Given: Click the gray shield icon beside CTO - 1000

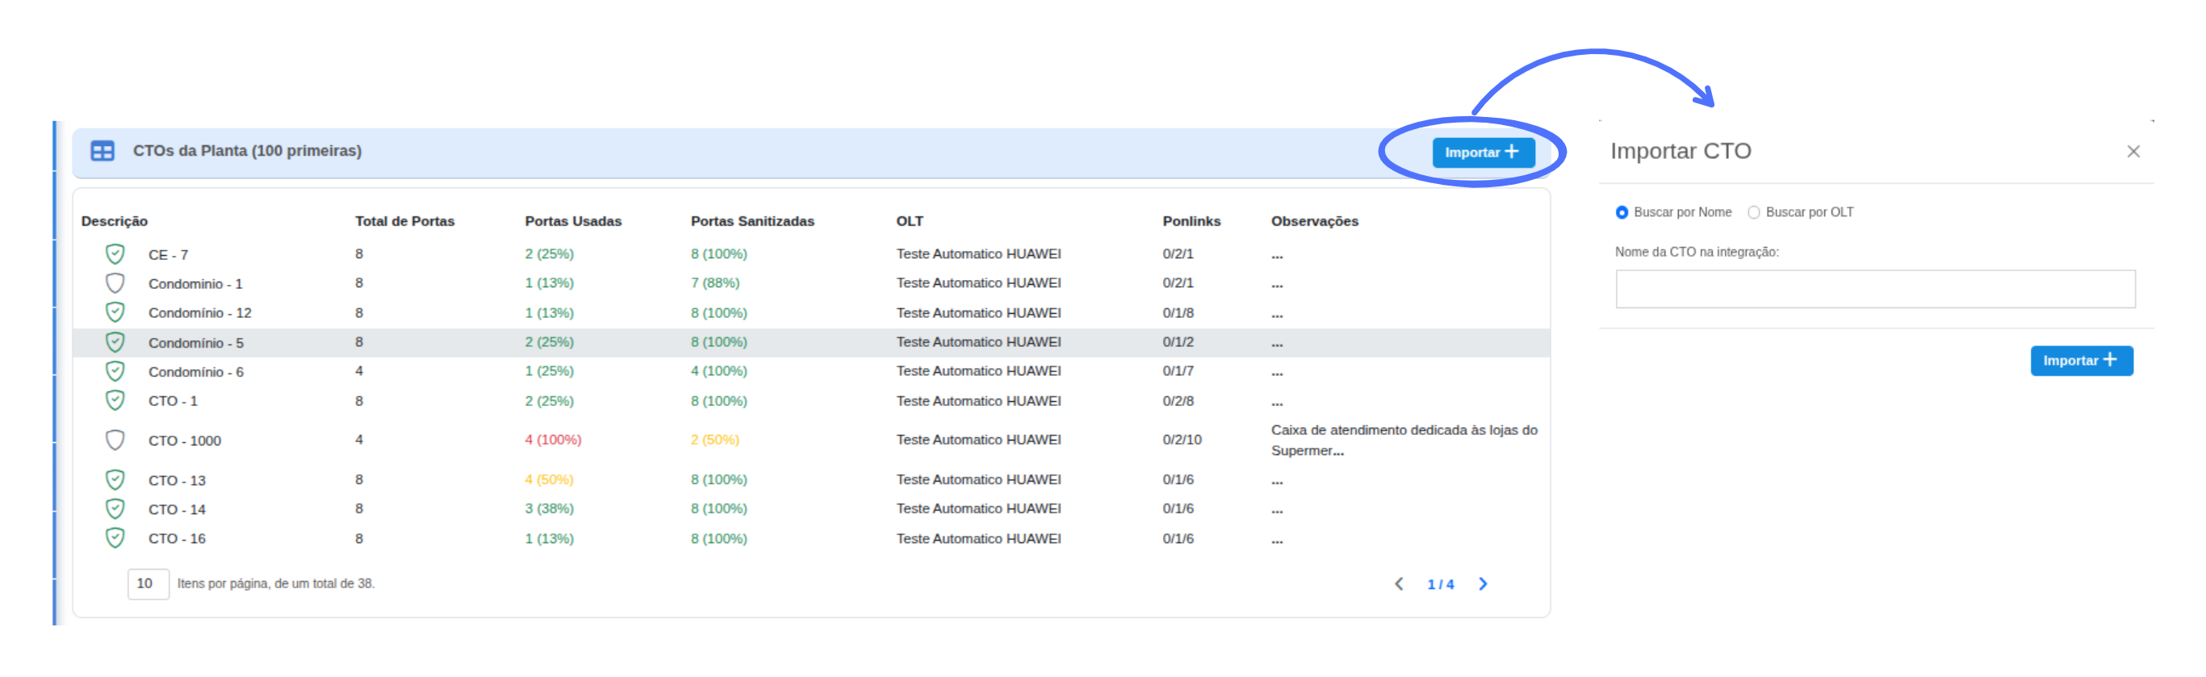Looking at the screenshot, I should pyautogui.click(x=115, y=440).
